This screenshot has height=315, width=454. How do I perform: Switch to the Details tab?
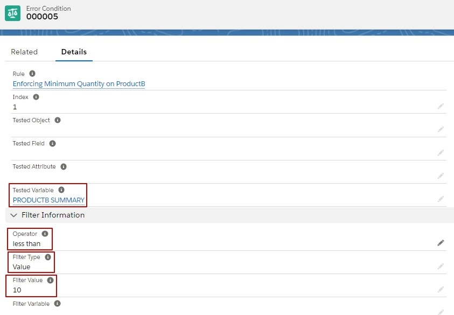pos(74,52)
